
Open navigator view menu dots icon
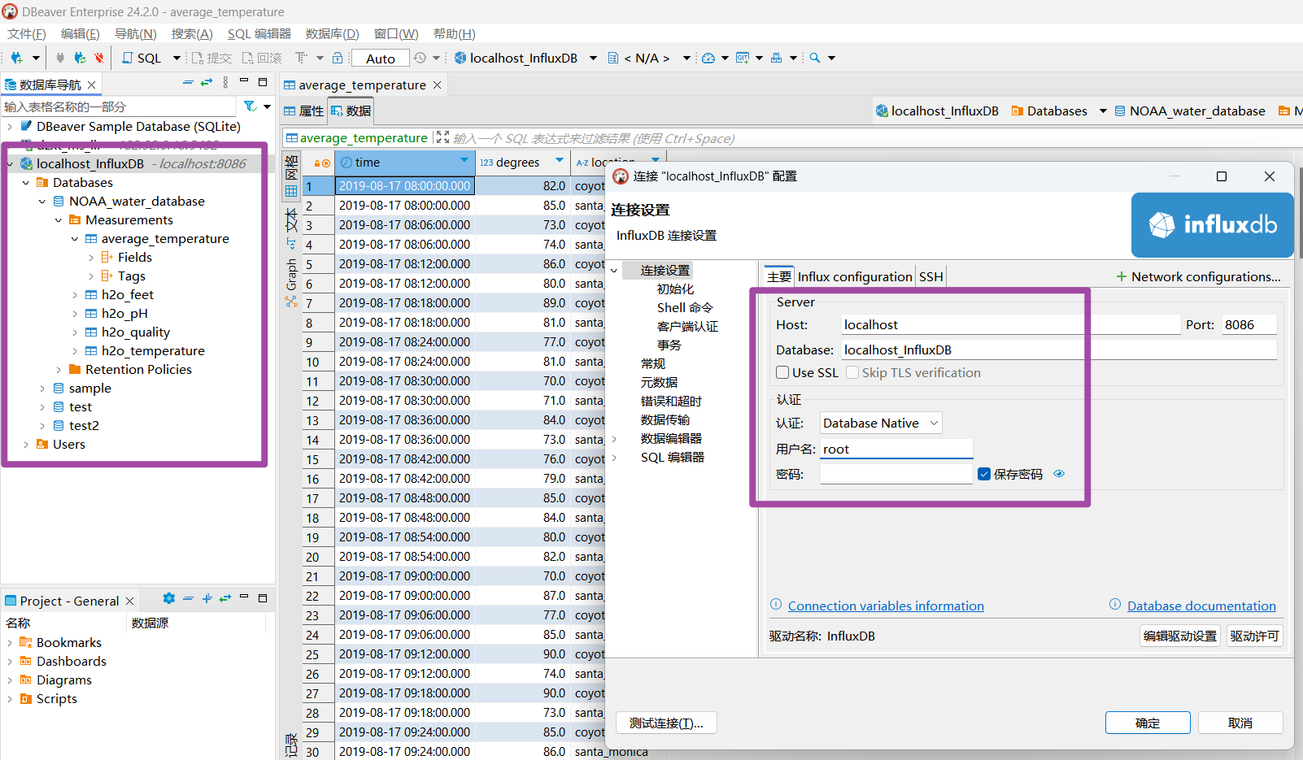click(225, 83)
